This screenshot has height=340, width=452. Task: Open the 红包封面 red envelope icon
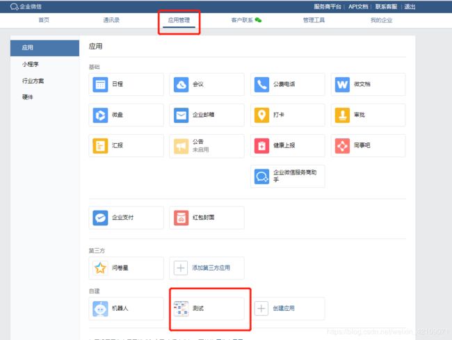(x=181, y=218)
